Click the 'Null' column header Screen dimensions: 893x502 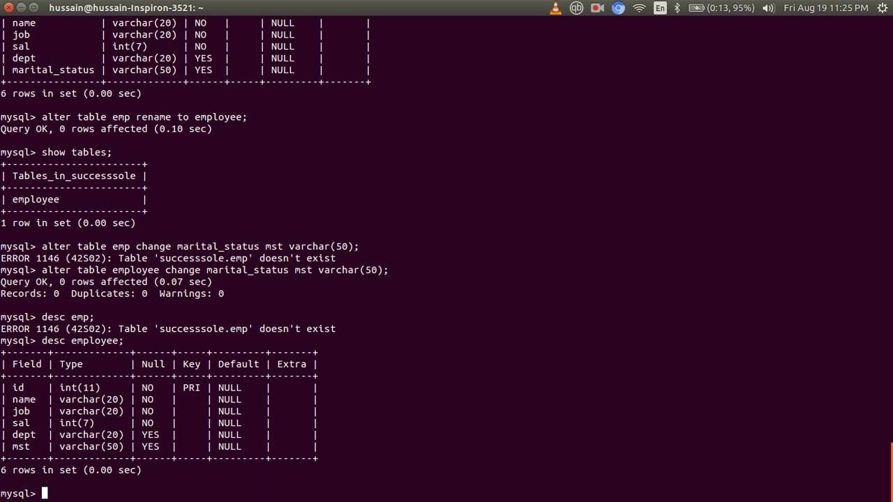[x=153, y=364]
